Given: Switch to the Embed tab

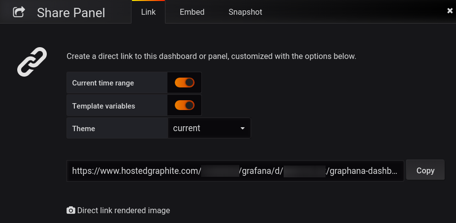Looking at the screenshot, I should 192,12.
